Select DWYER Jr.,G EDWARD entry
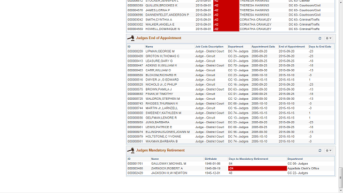 click(x=230, y=80)
